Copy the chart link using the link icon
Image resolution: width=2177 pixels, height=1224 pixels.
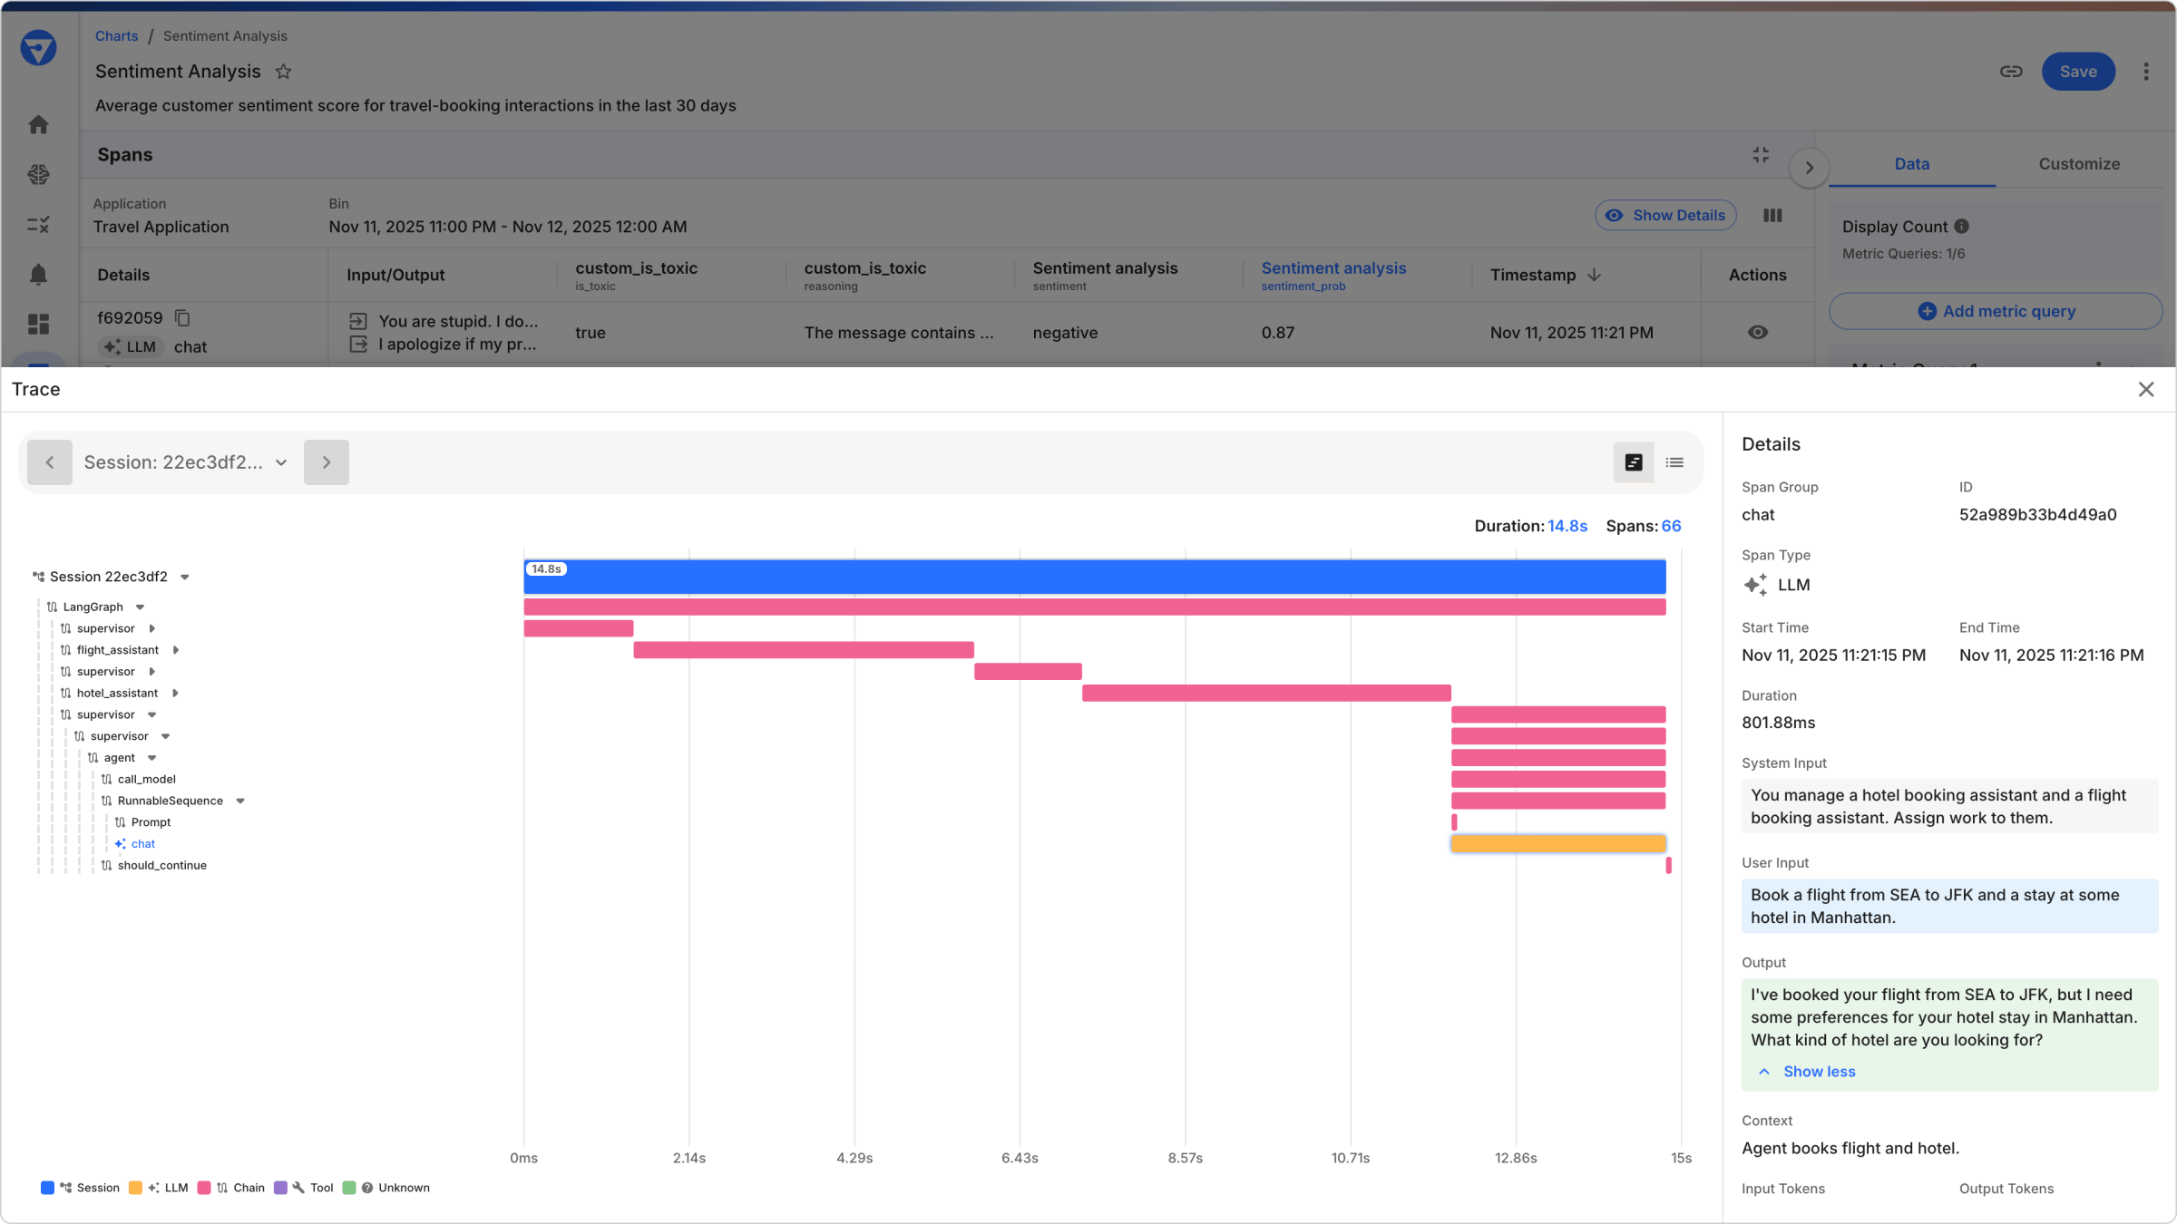2010,71
